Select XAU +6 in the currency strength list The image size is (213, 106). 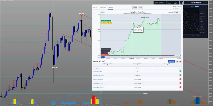pyautogui.click(x=202, y=14)
